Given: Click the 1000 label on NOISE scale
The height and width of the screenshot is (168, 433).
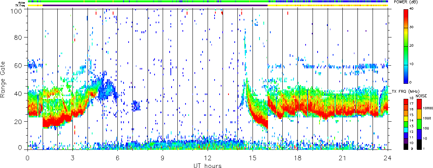Looking at the screenshot, I should tap(427, 119).
